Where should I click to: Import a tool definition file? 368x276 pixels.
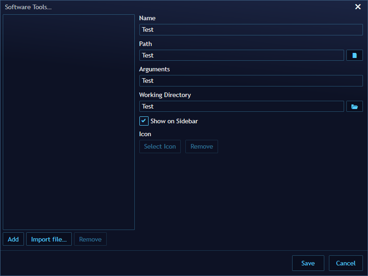(x=49, y=239)
